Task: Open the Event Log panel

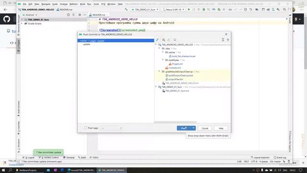Action: (x=280, y=158)
